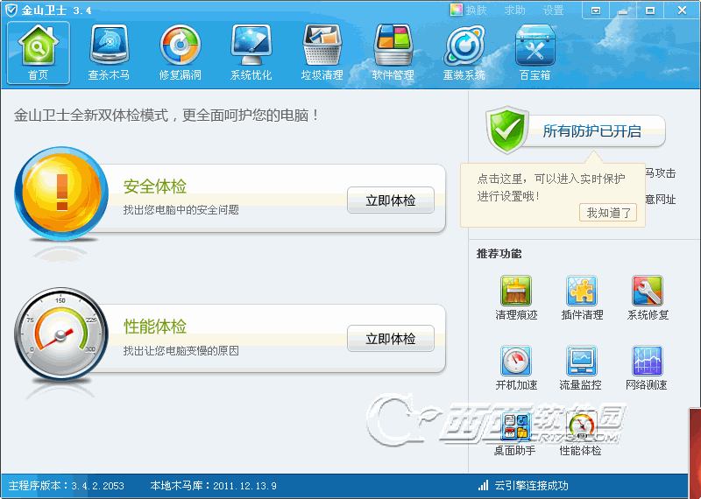Image resolution: width=701 pixels, height=499 pixels.
Task: Click the performance gauge dial icon
Action: click(x=61, y=334)
